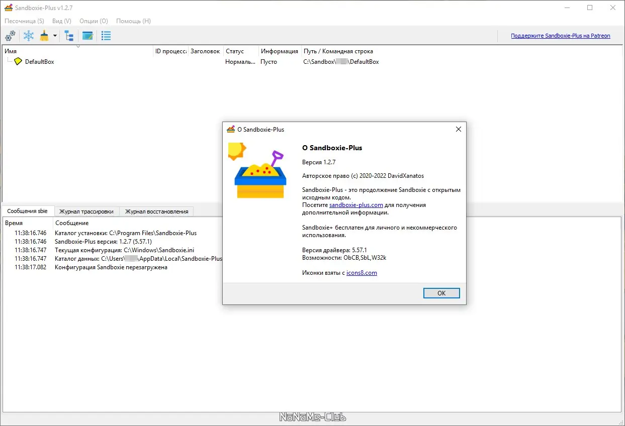Click the 11:38:17.082 timestamp

[x=30, y=267]
